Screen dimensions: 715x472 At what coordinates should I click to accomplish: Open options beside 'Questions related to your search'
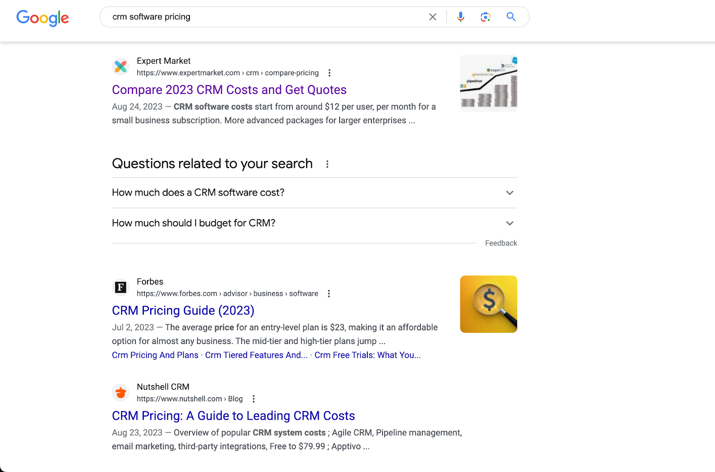coord(328,164)
